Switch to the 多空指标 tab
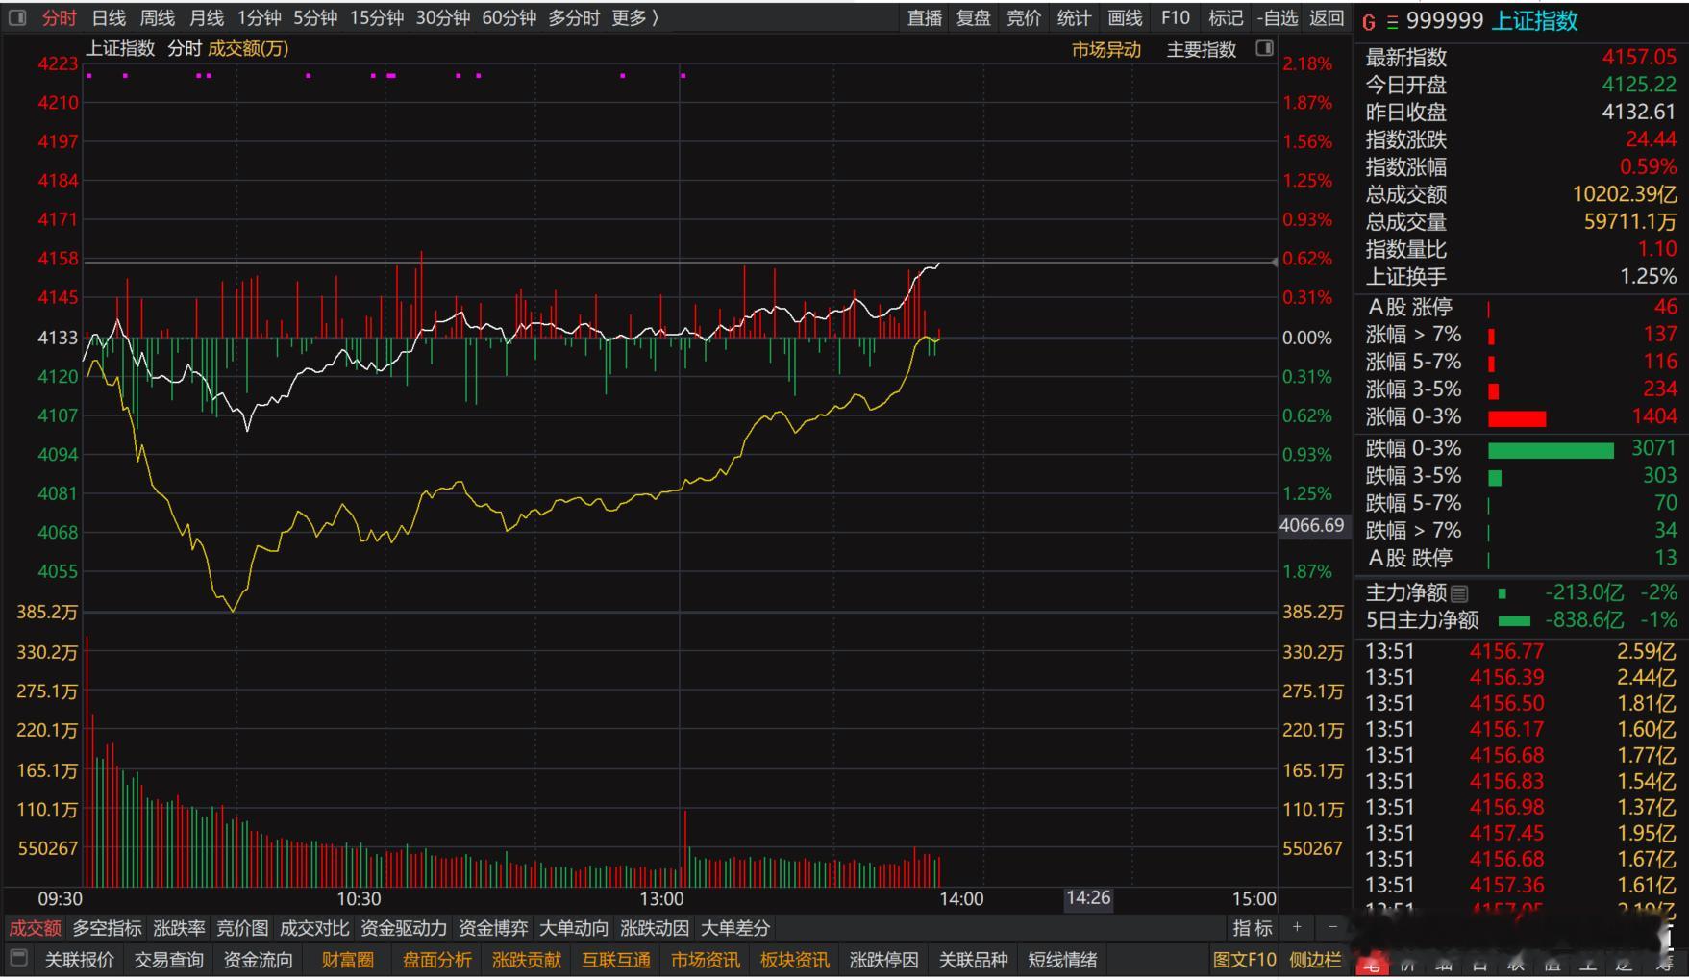This screenshot has width=1689, height=980. point(107,928)
